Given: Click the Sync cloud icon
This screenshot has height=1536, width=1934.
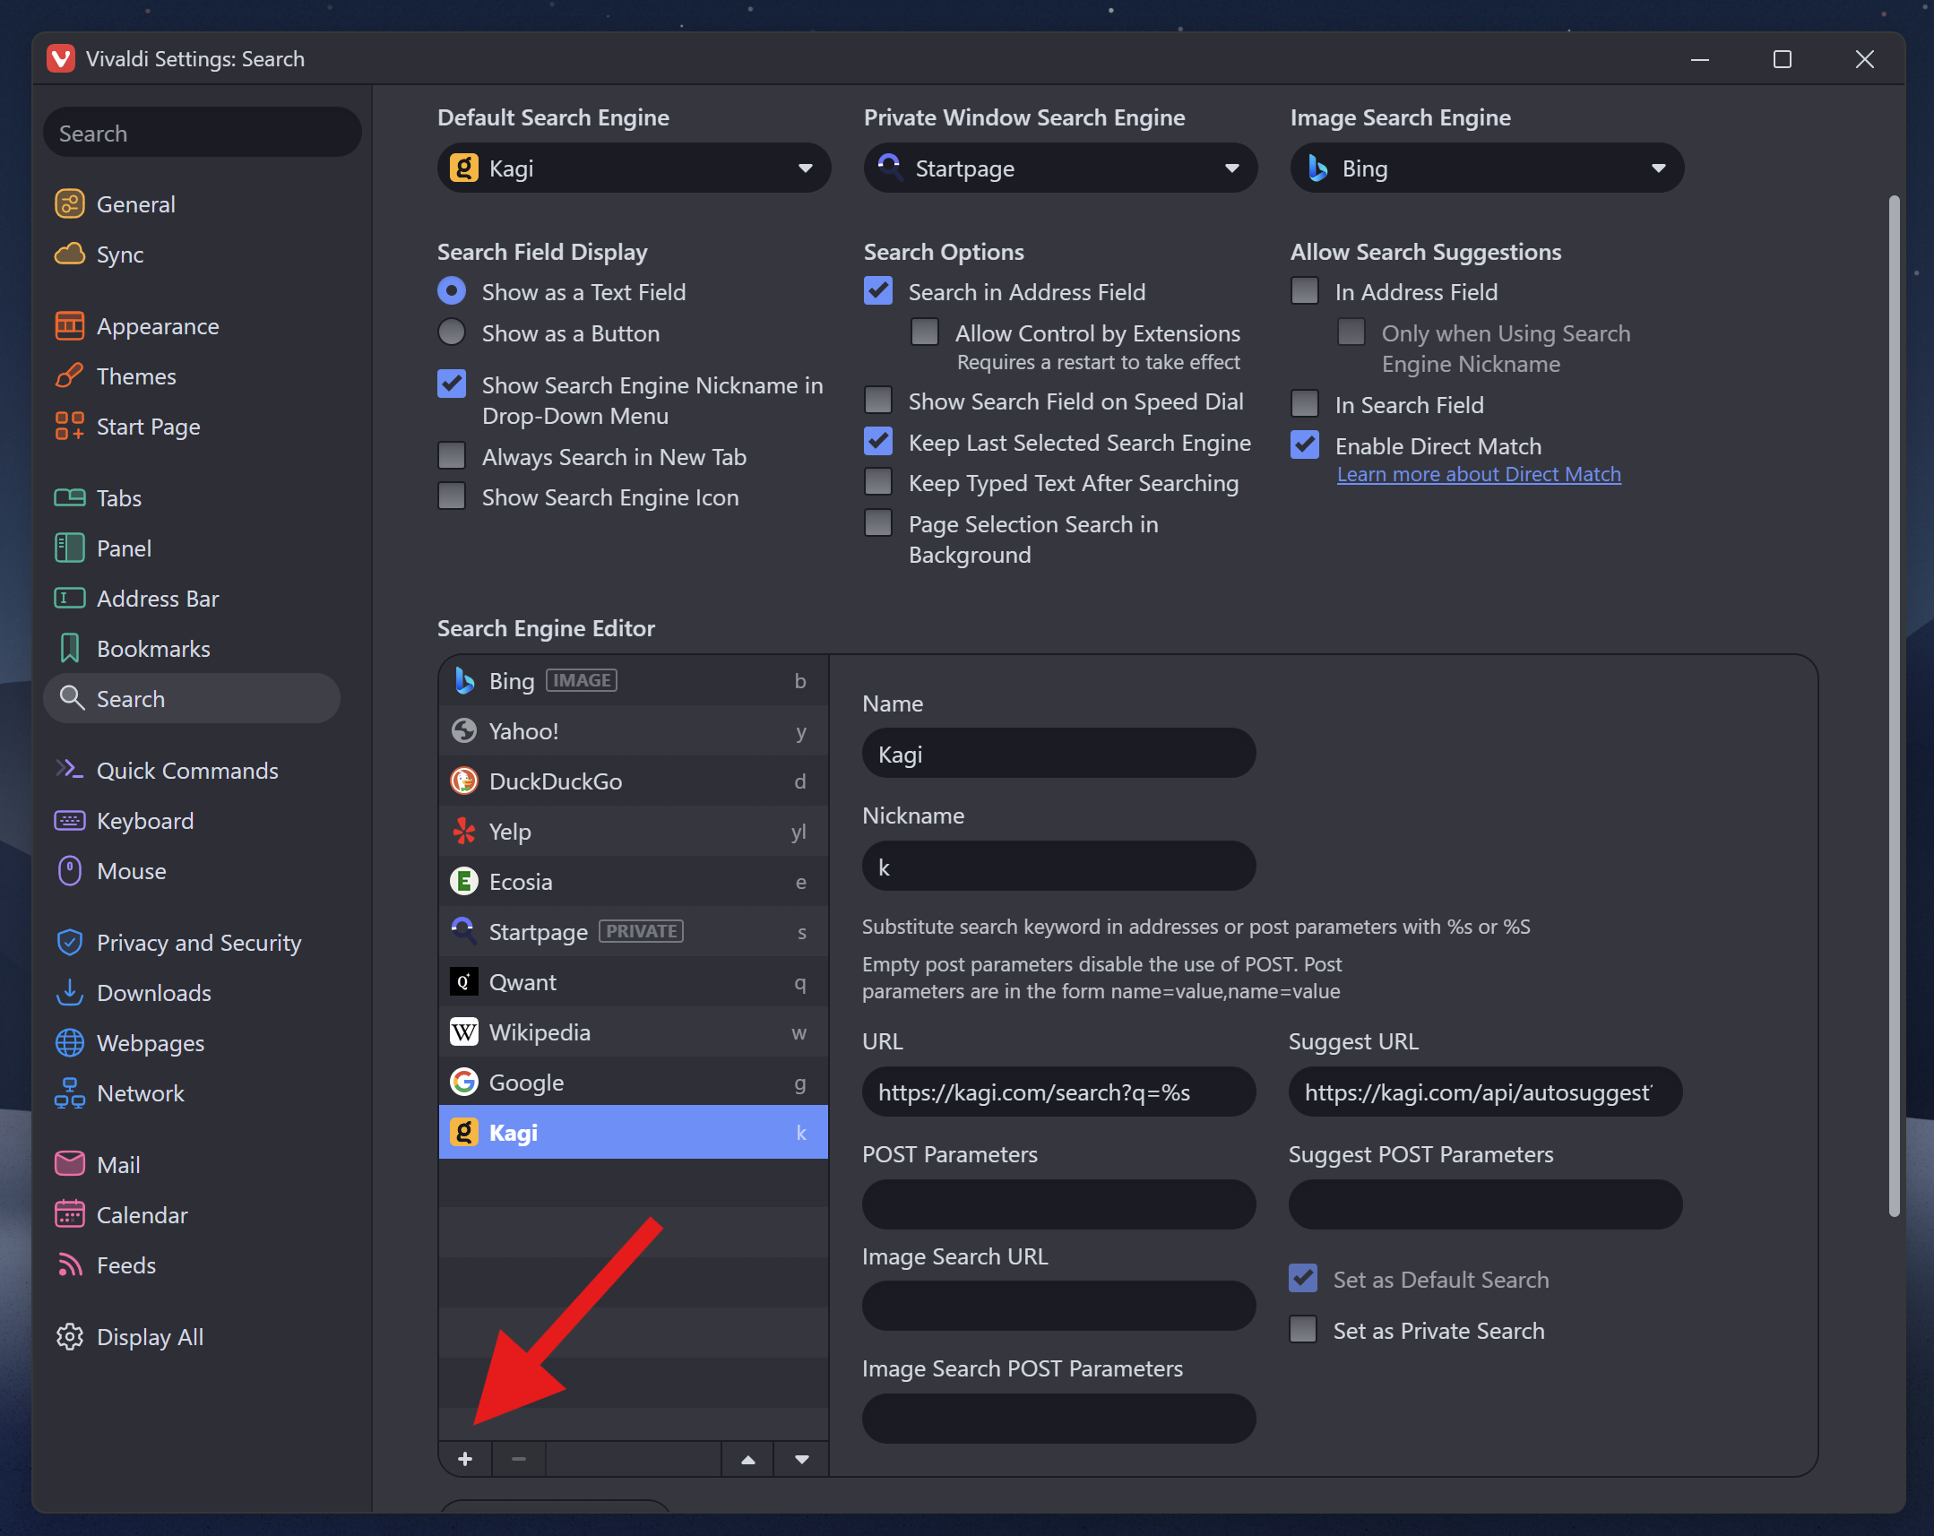Looking at the screenshot, I should [x=70, y=254].
